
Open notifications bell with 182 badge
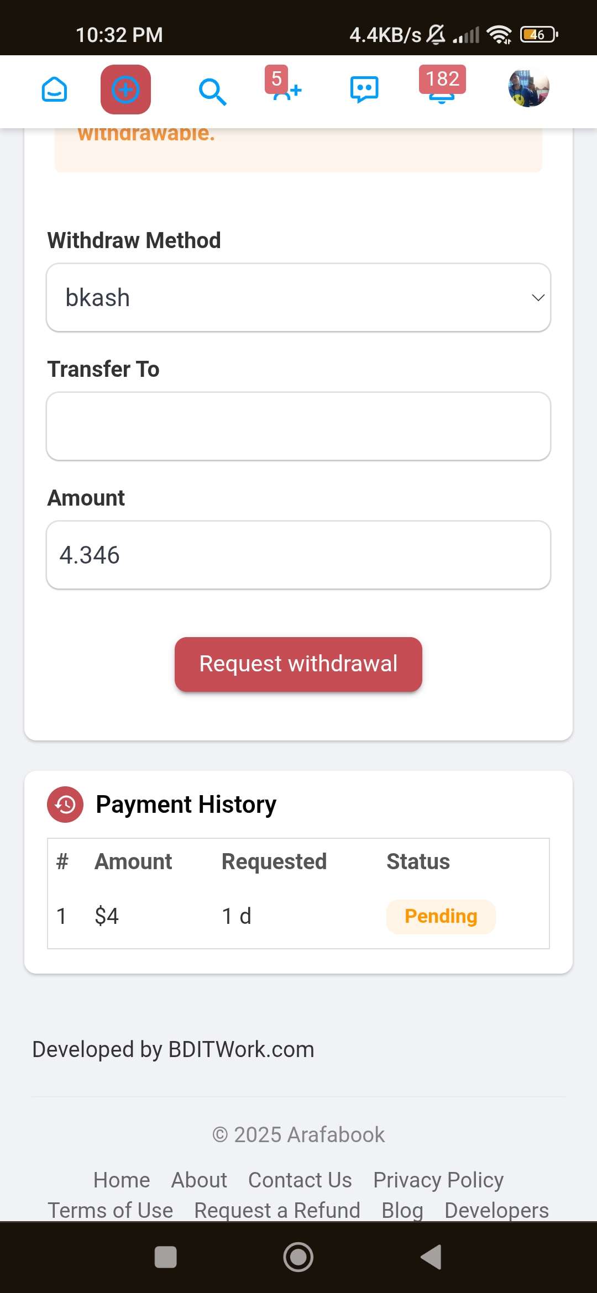442,84
